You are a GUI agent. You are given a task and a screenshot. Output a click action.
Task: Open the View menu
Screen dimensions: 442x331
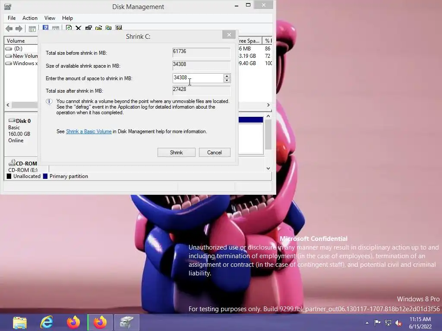pyautogui.click(x=50, y=18)
